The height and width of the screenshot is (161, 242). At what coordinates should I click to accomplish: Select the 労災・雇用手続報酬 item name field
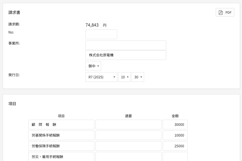pos(61,157)
